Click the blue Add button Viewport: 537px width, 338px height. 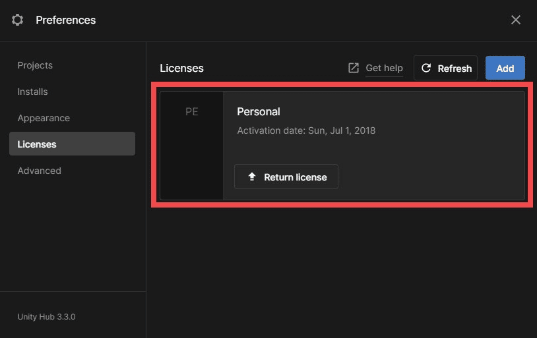[x=505, y=68]
